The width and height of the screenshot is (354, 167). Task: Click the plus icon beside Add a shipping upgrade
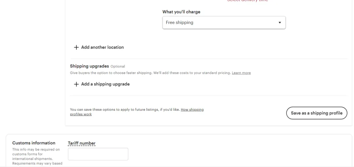click(x=76, y=84)
